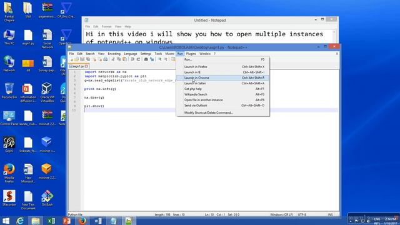This screenshot has height=225, width=400.
Task: Click code line 'print nx.info(g)' in editor
Action: 100,89
